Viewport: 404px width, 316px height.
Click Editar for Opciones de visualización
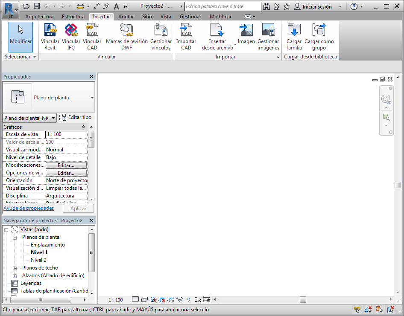66,173
